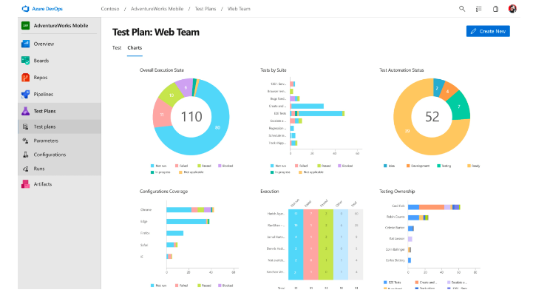533x304 pixels.
Task: Click the AdventureWorks Mobile project icon
Action: coord(25,25)
